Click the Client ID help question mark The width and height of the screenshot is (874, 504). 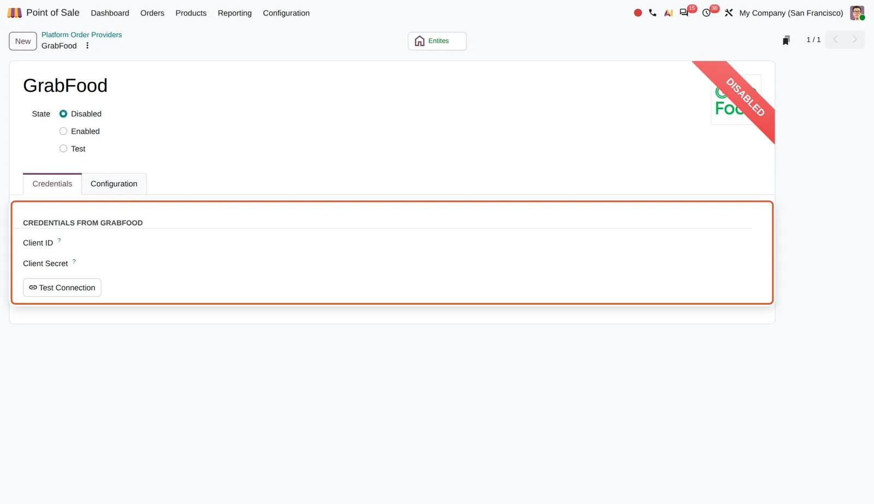59,240
